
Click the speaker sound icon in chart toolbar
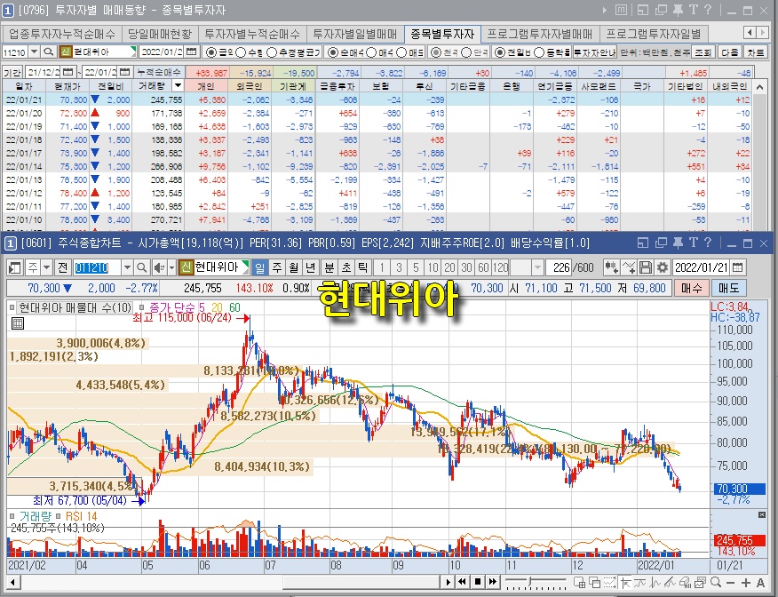point(158,268)
